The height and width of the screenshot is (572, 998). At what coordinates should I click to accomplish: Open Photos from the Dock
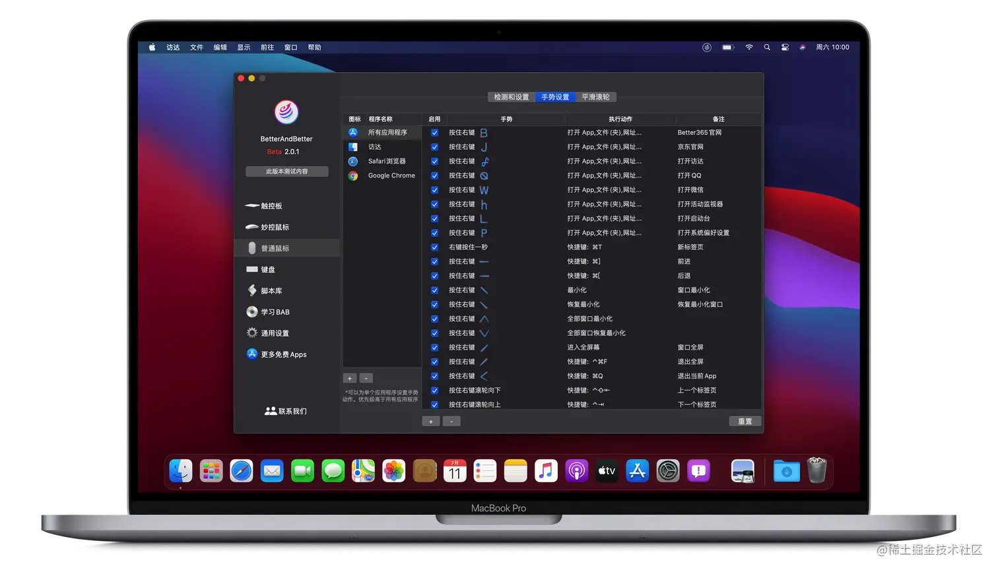[394, 471]
